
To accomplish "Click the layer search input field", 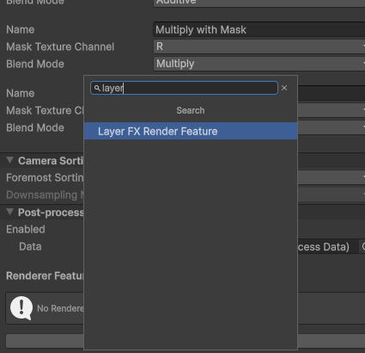I will tap(184, 88).
